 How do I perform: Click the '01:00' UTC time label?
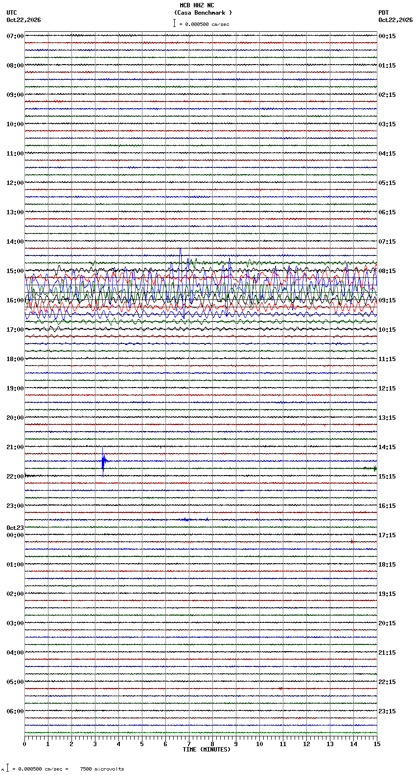pos(15,565)
